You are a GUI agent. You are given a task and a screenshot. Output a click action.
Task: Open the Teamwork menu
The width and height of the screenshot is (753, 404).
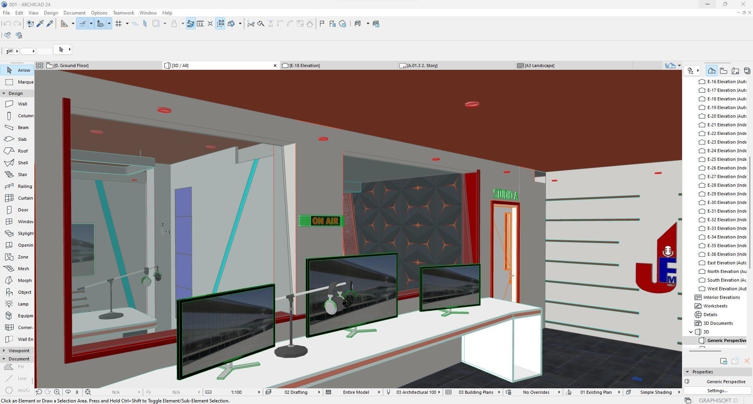123,13
